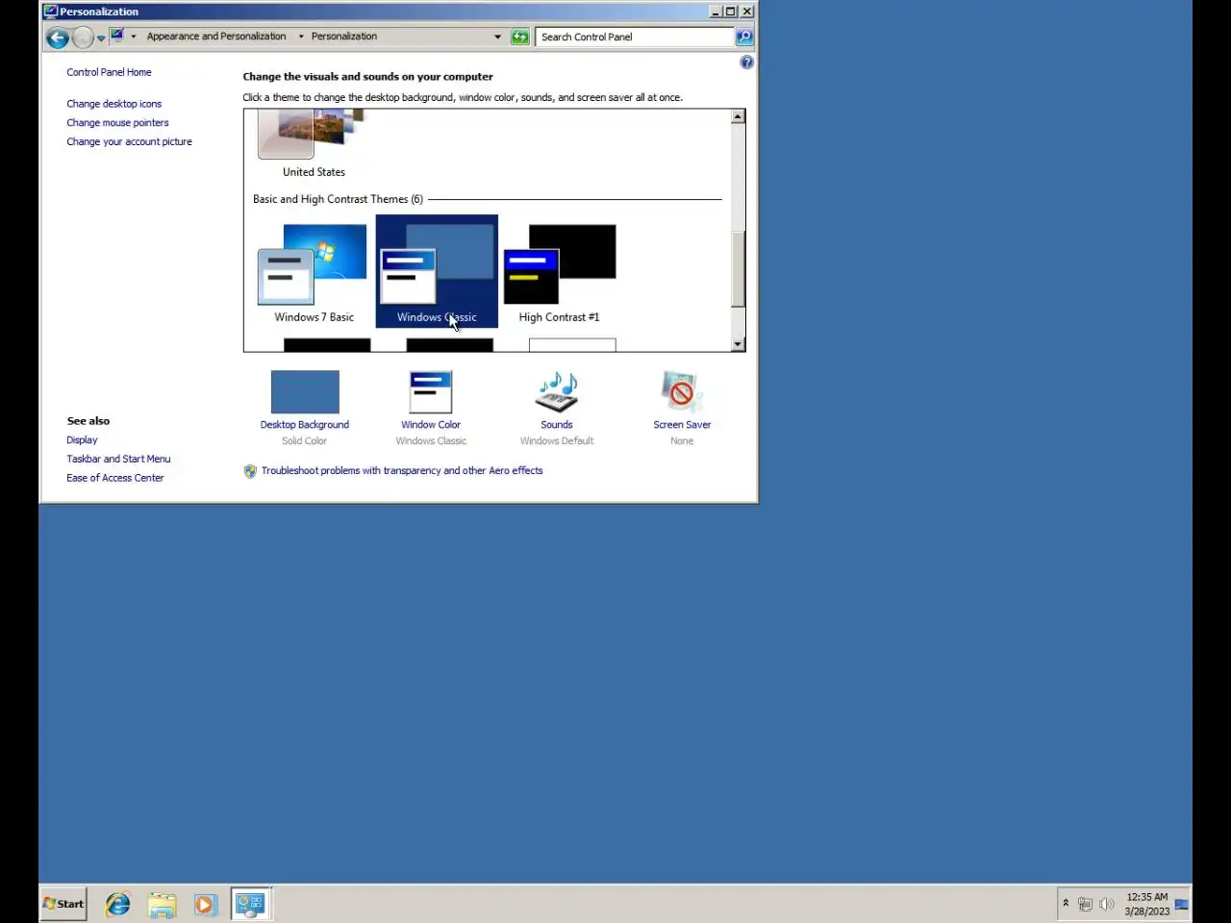
Task: Click Basic and High Contrast Themes header
Action: (x=338, y=199)
